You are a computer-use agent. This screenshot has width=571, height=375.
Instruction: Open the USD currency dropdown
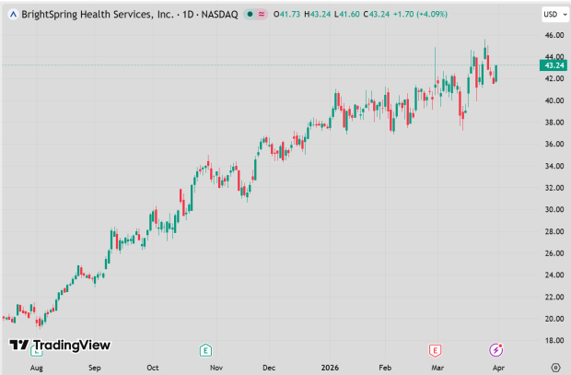(553, 15)
